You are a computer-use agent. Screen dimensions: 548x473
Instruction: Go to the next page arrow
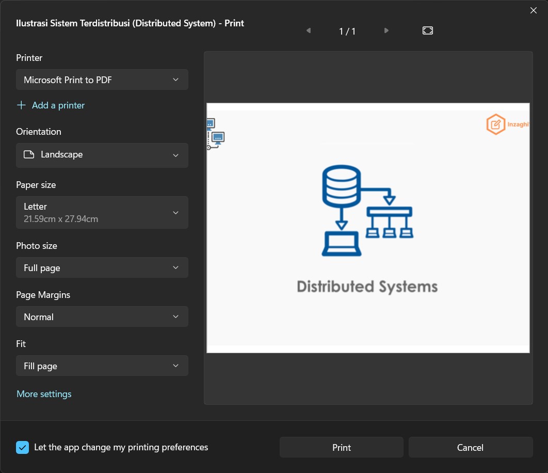pos(386,31)
